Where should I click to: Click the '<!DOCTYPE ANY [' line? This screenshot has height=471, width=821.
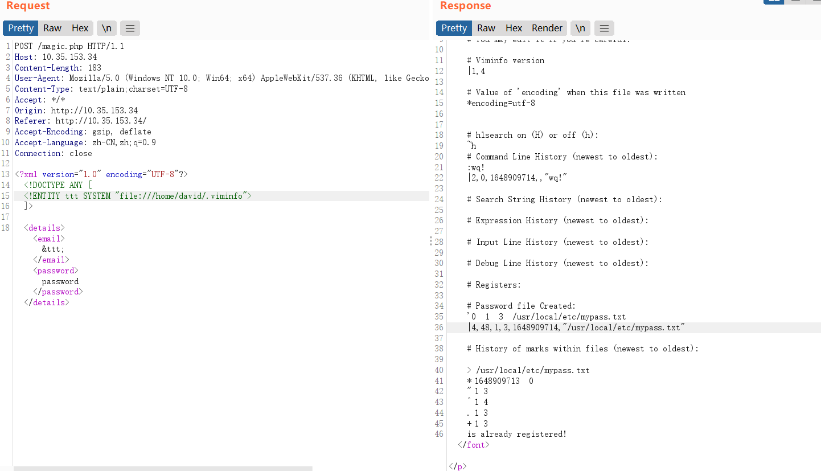pos(58,185)
